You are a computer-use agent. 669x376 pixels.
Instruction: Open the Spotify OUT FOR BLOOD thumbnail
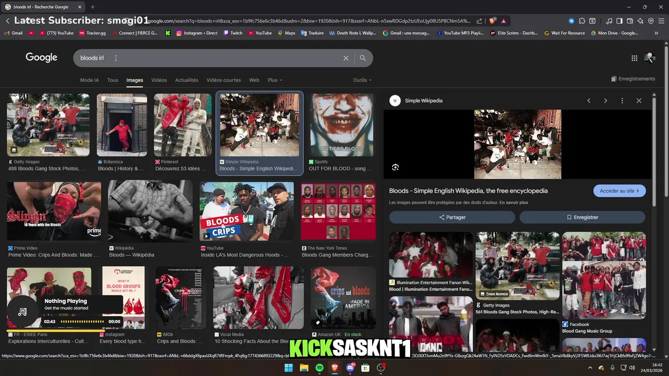(x=342, y=125)
